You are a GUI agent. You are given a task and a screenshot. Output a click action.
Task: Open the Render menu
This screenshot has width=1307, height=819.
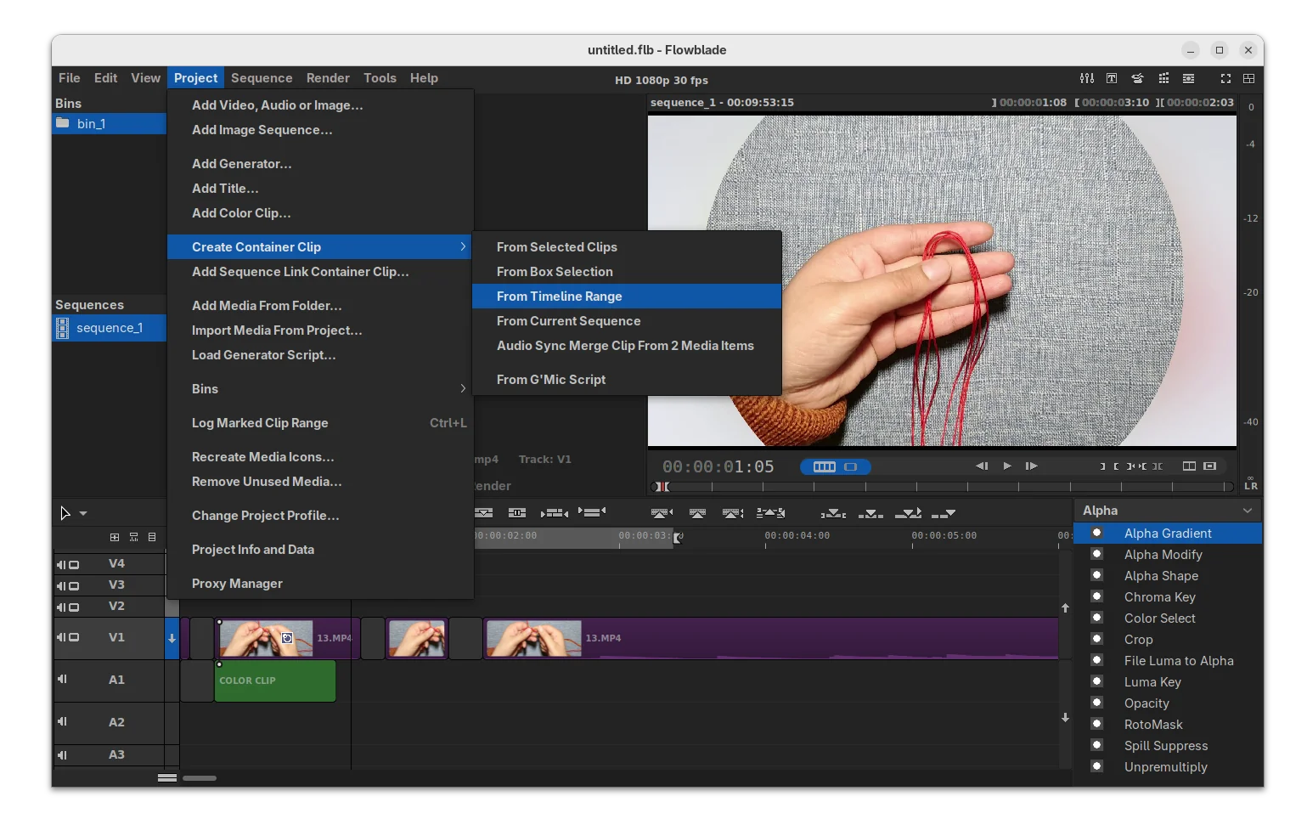point(327,78)
